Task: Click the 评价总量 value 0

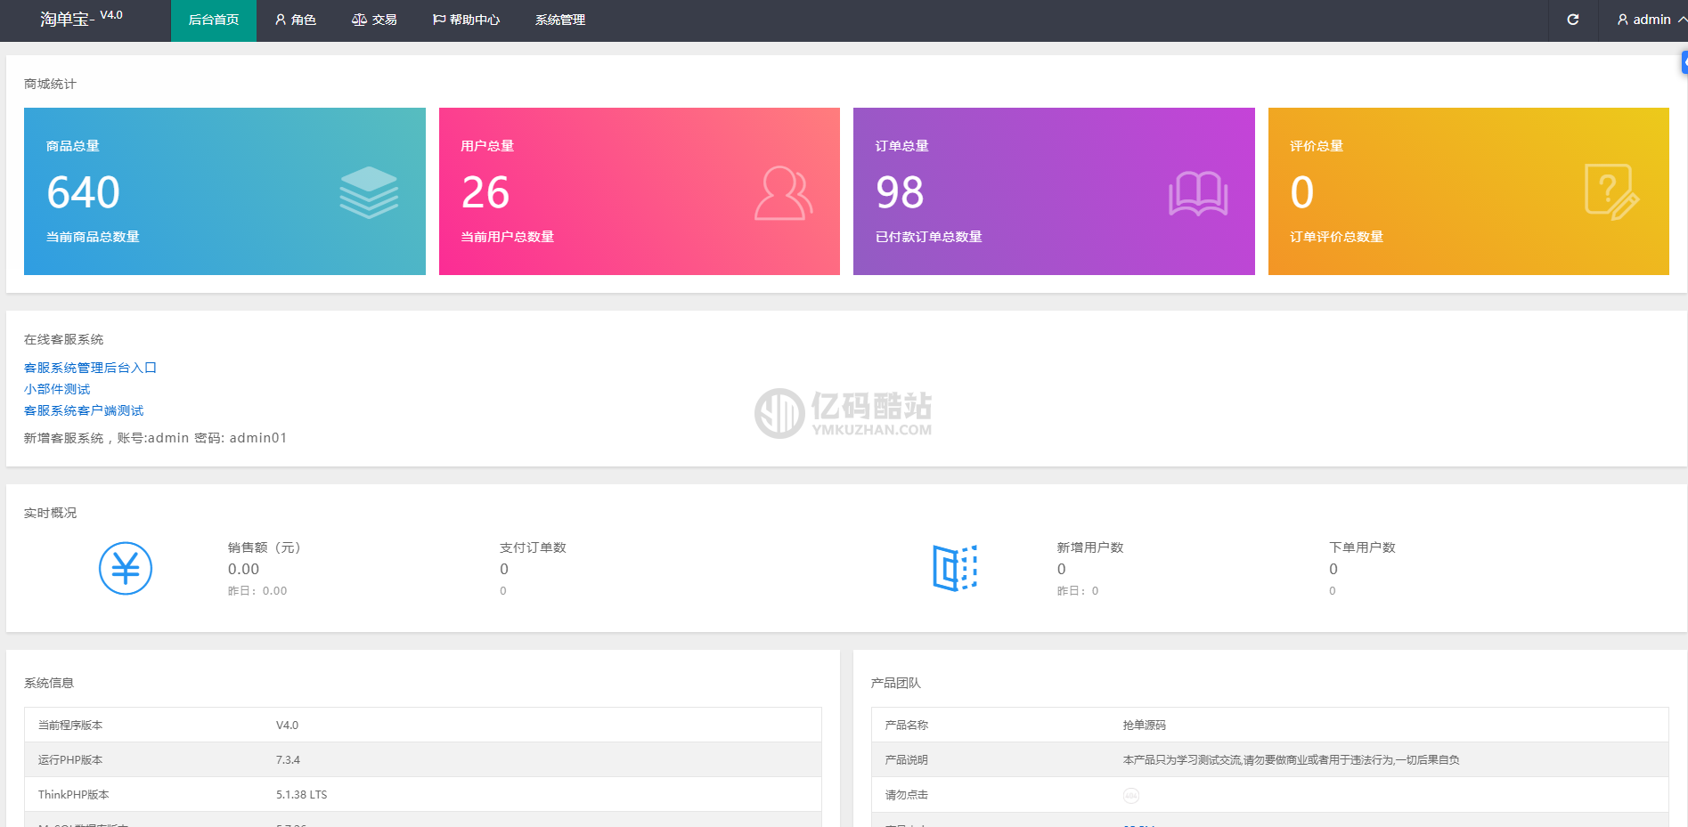Action: 1302,192
